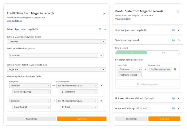
Task: Show info for Select starting record
Action: click(x=173, y=40)
